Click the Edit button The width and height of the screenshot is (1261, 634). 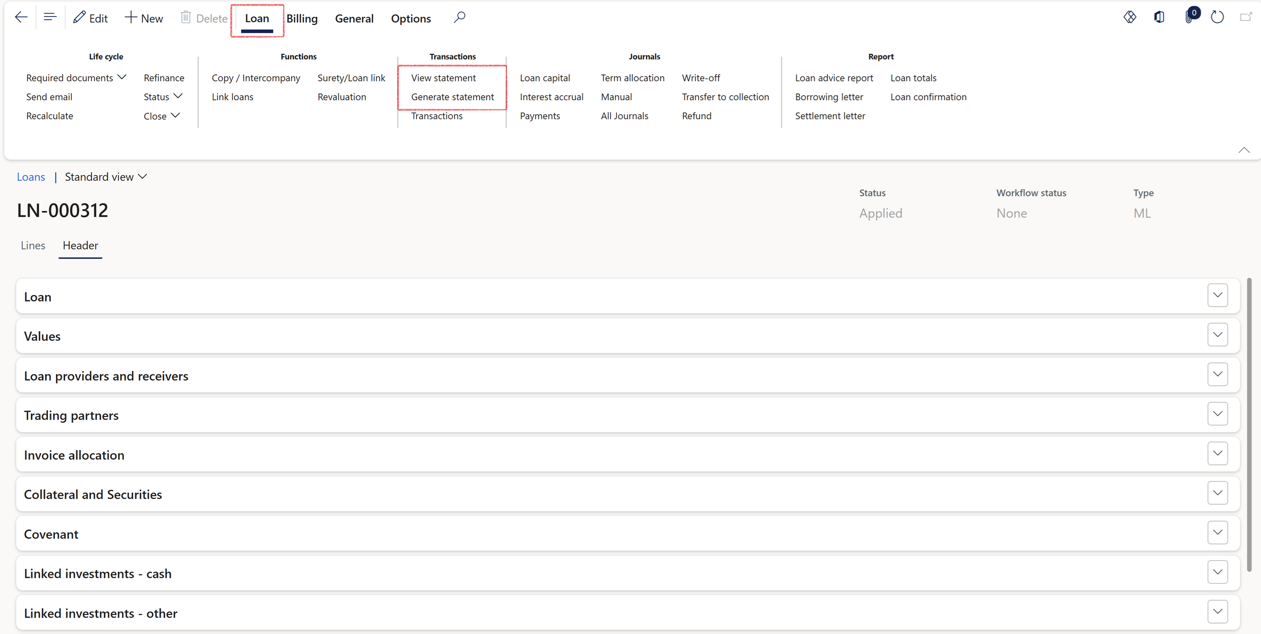coord(91,18)
